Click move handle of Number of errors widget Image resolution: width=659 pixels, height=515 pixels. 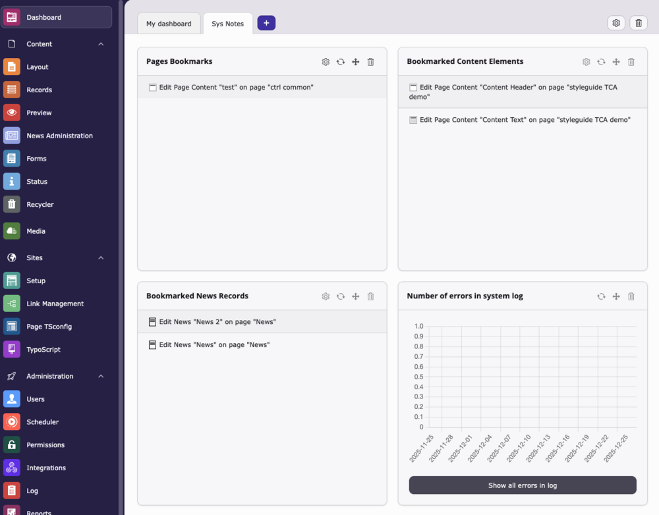(616, 296)
